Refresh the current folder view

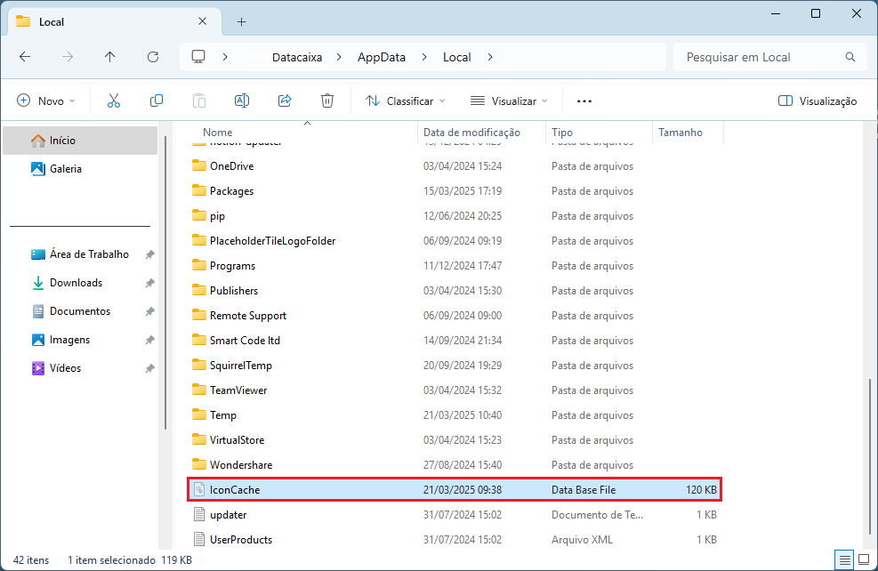coord(153,57)
